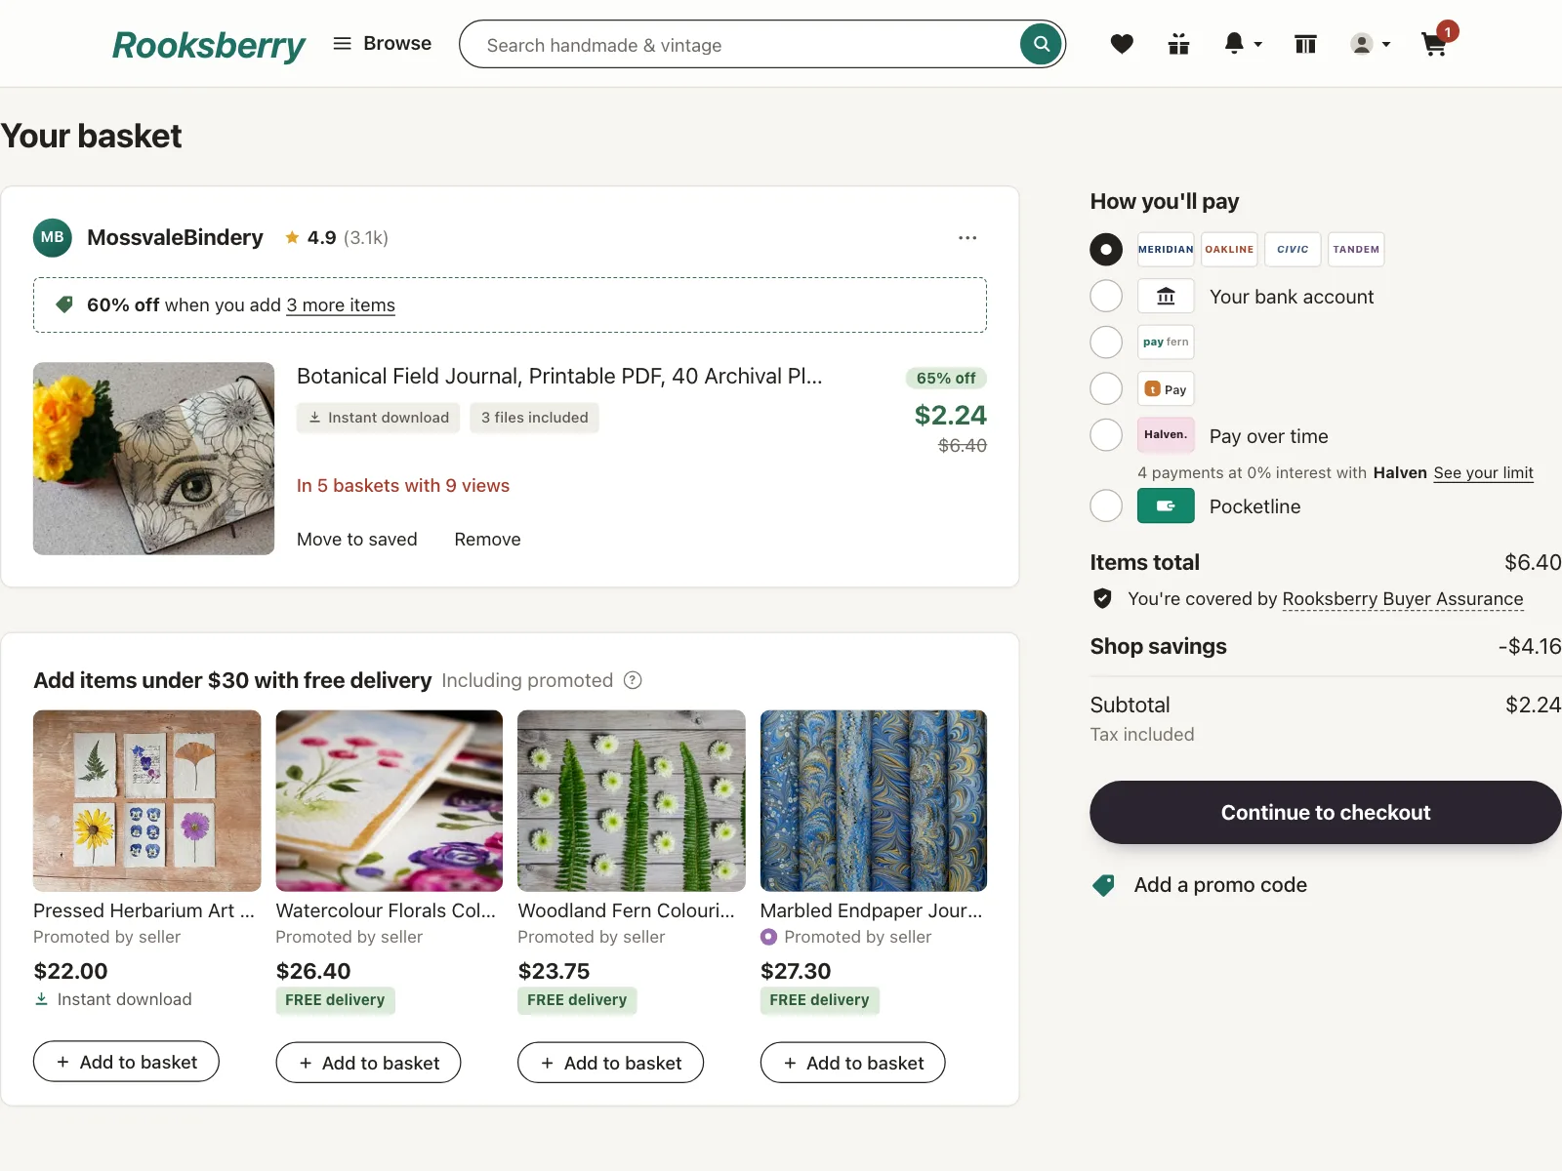1562x1171 pixels.
Task: Click the green search magnifier button
Action: (x=1041, y=44)
